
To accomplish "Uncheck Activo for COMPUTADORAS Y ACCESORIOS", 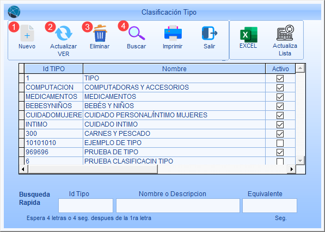I will [280, 87].
